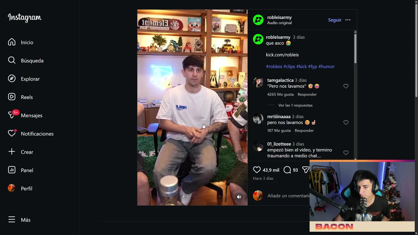Viewport: 418px width, 235px height.
Task: Click the Crear plus icon
Action: pos(12,152)
